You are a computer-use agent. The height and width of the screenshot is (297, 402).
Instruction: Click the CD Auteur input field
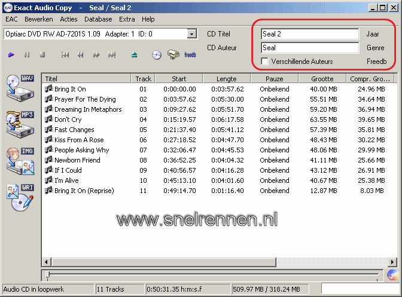pos(310,48)
